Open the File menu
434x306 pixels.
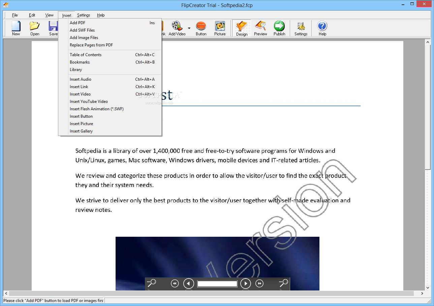15,15
